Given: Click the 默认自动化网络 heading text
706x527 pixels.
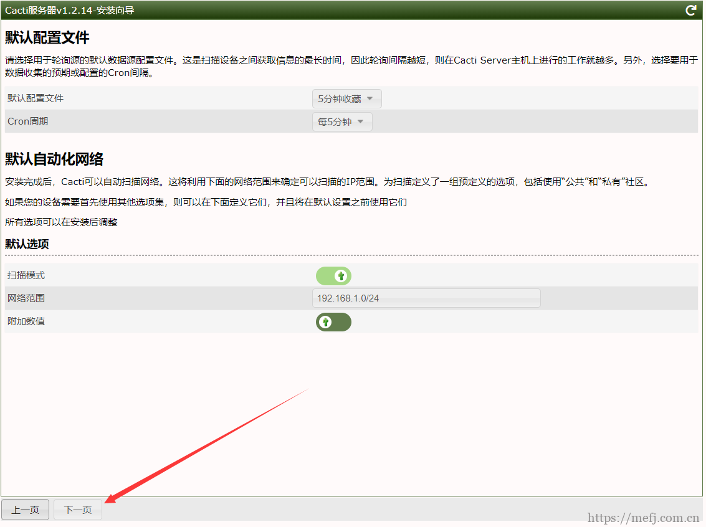Looking at the screenshot, I should point(54,159).
